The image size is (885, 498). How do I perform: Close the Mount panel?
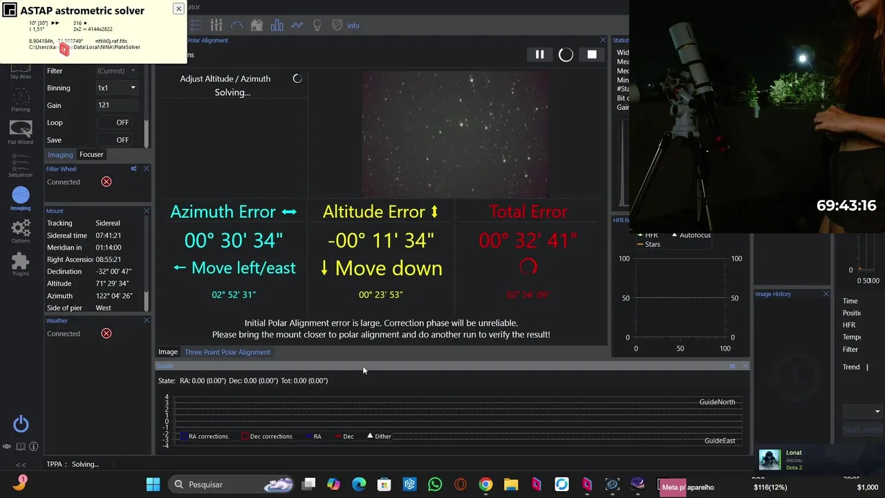pos(146,211)
